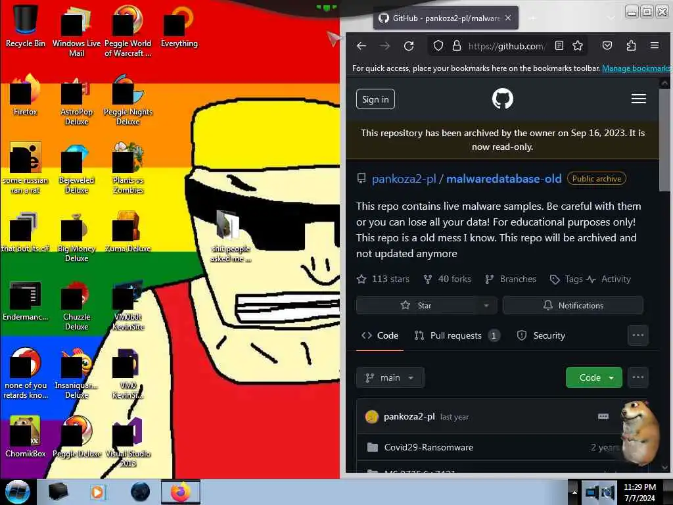Click the Notifications button

click(x=573, y=305)
